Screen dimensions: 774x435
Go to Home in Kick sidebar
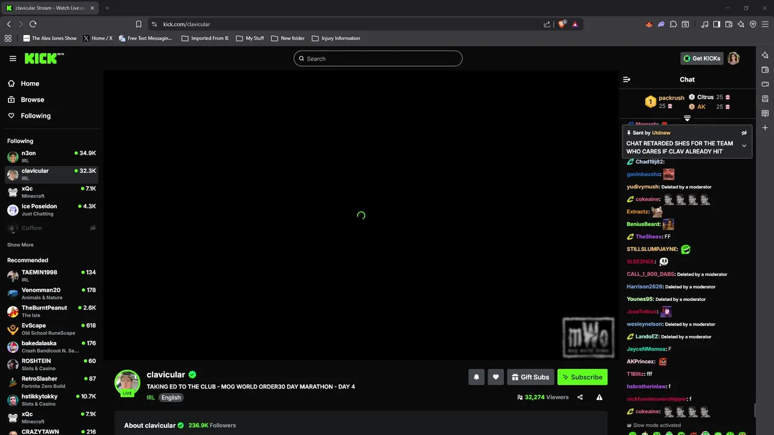23,83
